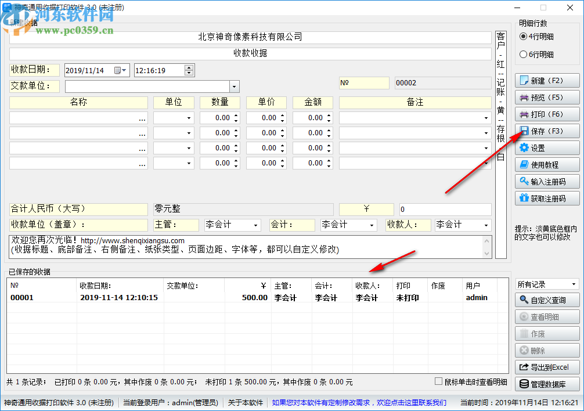The width and height of the screenshot is (584, 411).
Task: Open the 设置 settings panel
Action: pos(547,147)
